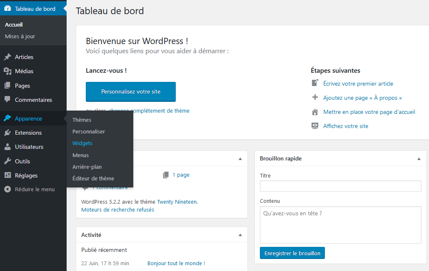Click the Apparence sidebar label
429x271 pixels.
click(x=28, y=118)
